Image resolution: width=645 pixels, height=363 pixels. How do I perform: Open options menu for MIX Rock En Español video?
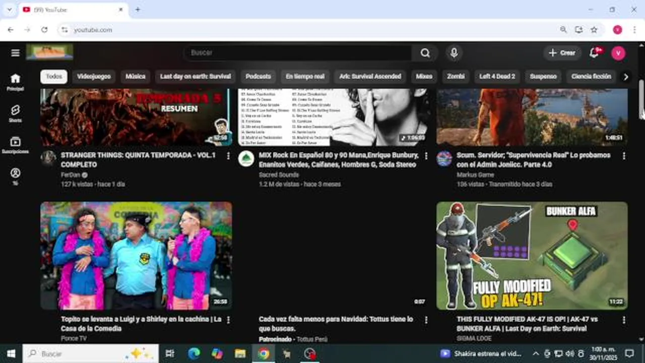426,156
